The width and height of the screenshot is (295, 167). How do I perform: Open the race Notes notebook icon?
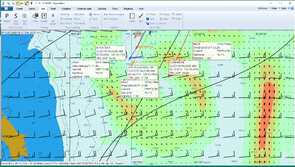pyautogui.click(x=132, y=18)
